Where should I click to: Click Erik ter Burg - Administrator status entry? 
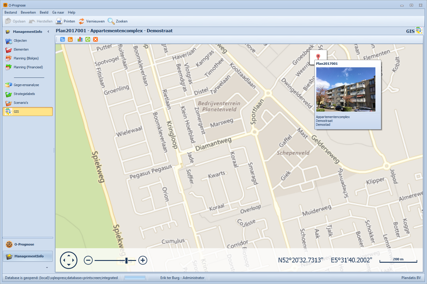[x=182, y=278]
